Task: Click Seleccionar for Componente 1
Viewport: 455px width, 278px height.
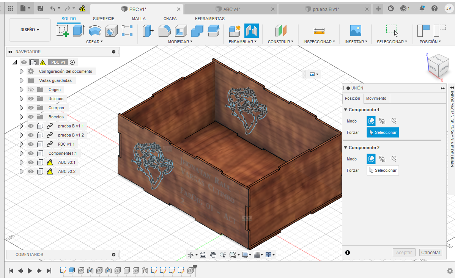Action: pyautogui.click(x=383, y=132)
